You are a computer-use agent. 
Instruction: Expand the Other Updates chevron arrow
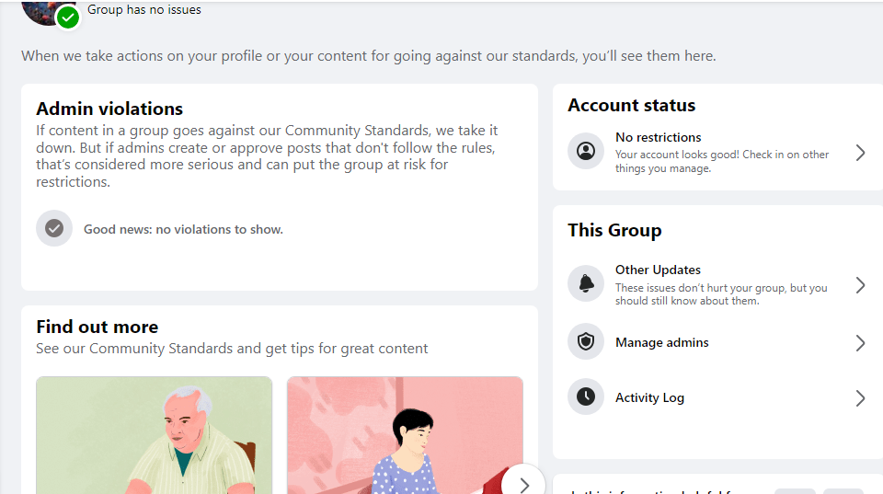point(860,285)
